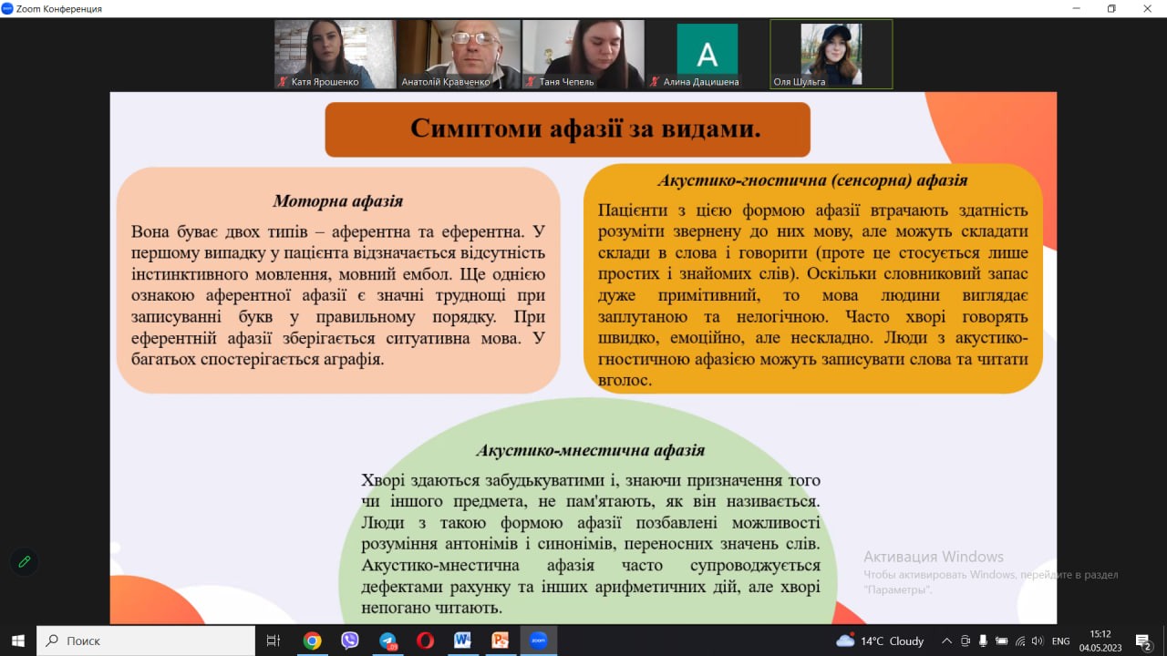Minimize the Zoom Конференция window

pyautogui.click(x=1077, y=8)
